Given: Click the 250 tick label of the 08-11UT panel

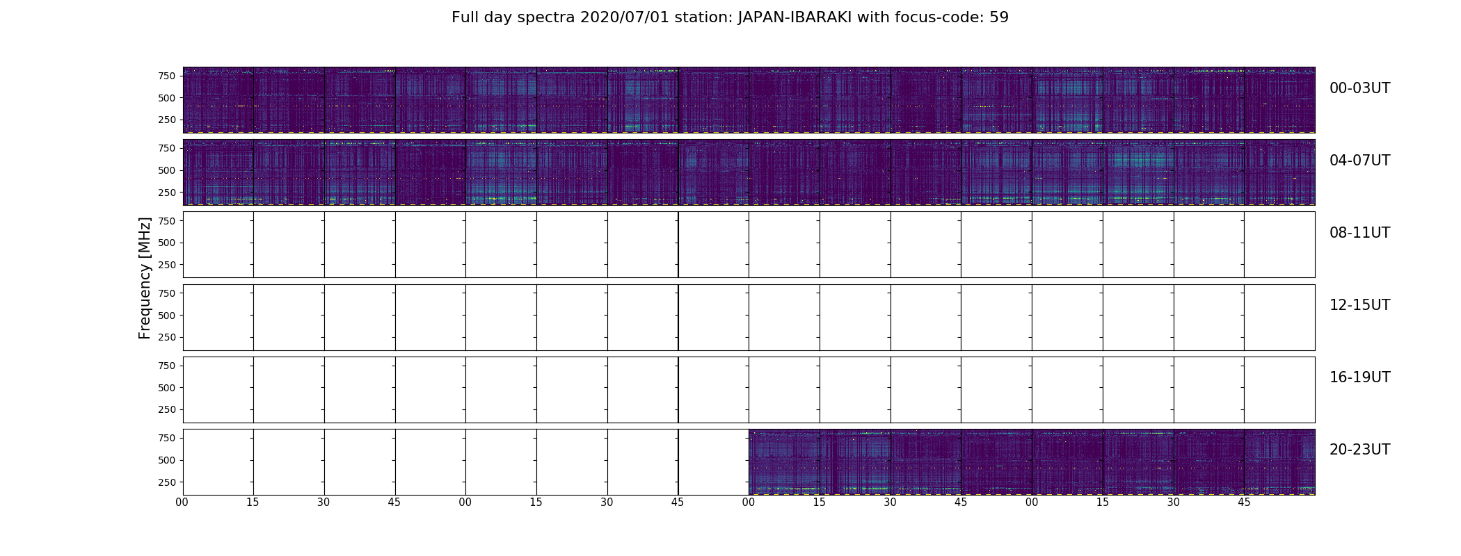Looking at the screenshot, I should tap(167, 265).
